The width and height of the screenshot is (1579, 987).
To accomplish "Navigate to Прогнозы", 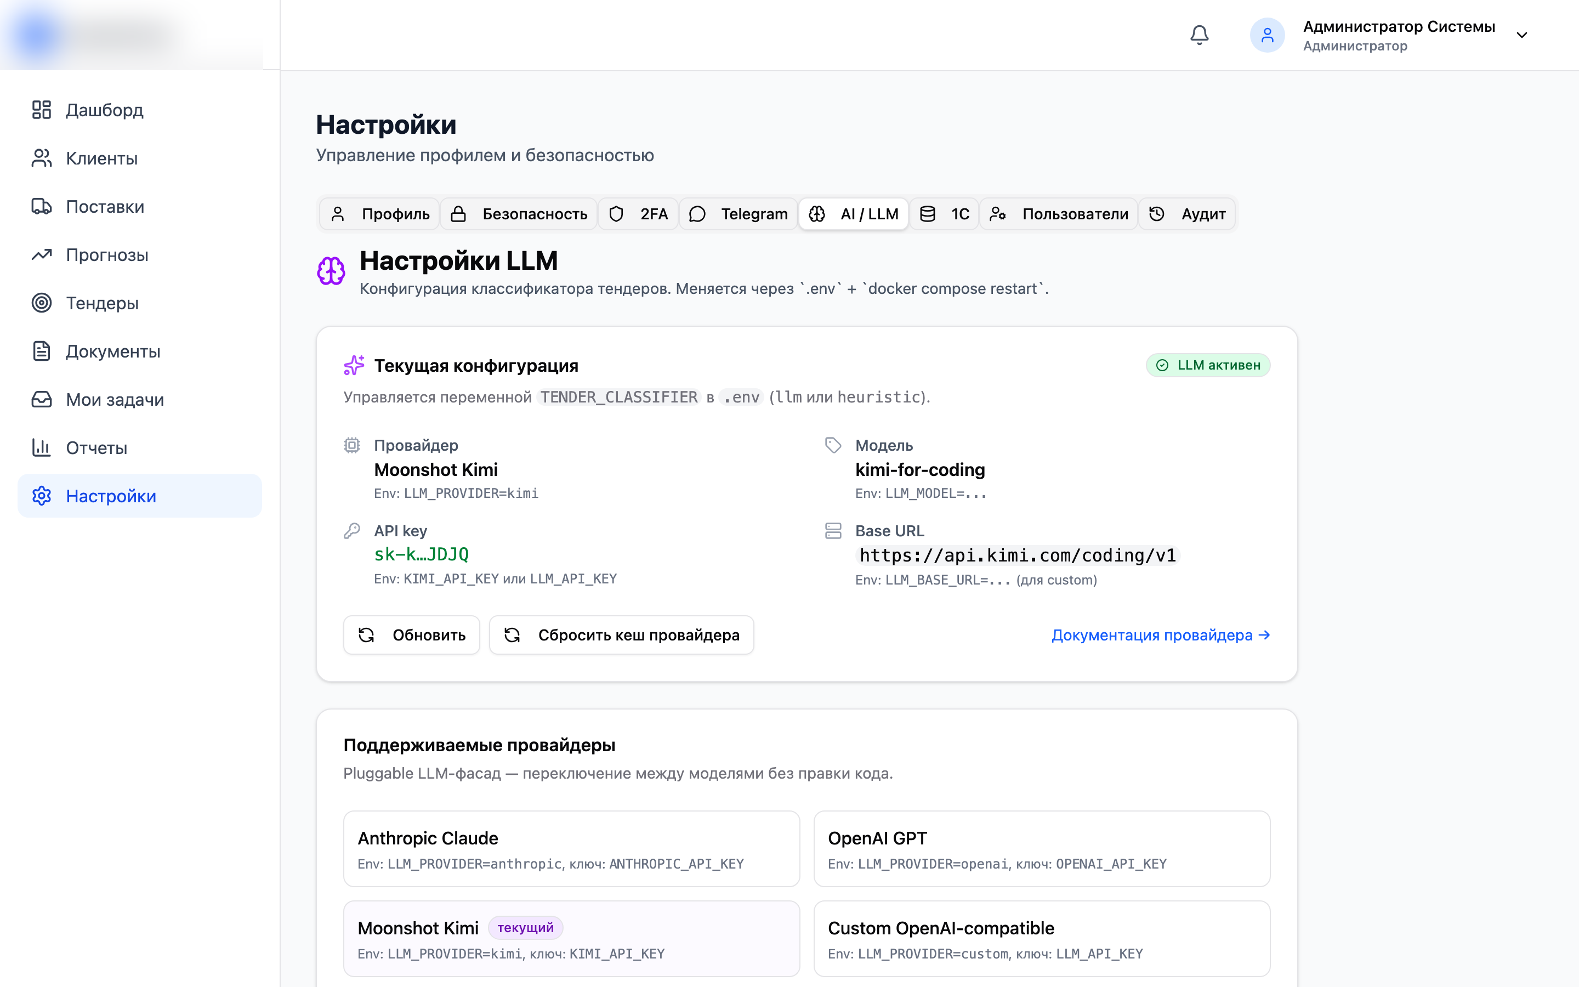I will tap(140, 254).
